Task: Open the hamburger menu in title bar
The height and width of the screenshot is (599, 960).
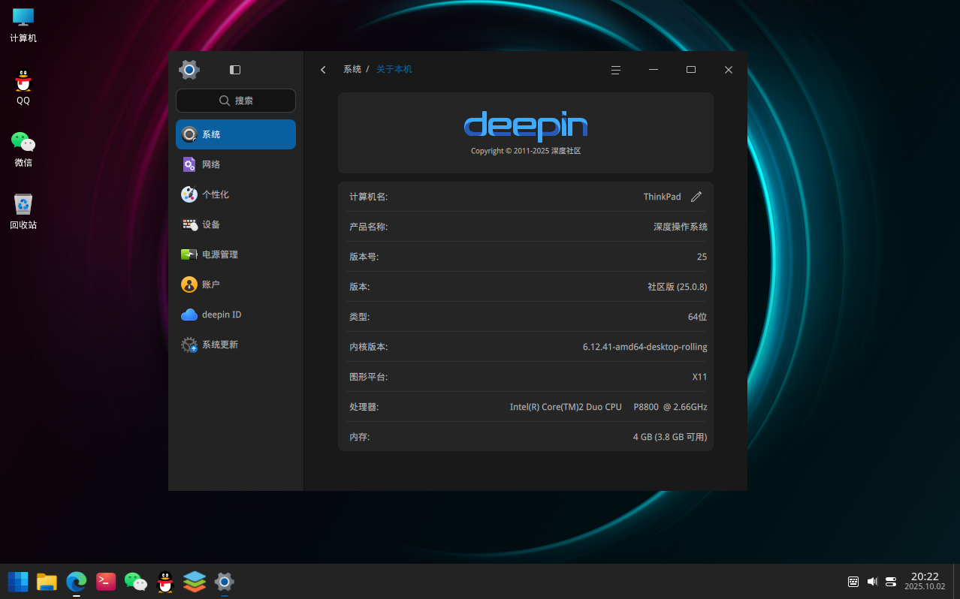Action: click(616, 70)
